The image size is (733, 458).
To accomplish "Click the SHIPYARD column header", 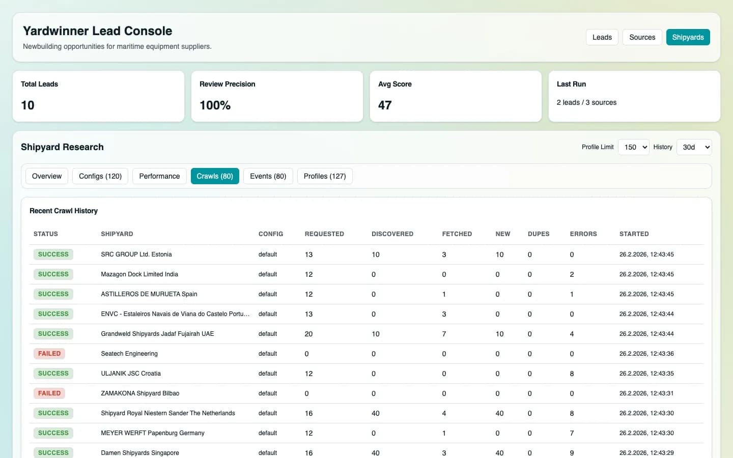I will pyautogui.click(x=117, y=234).
